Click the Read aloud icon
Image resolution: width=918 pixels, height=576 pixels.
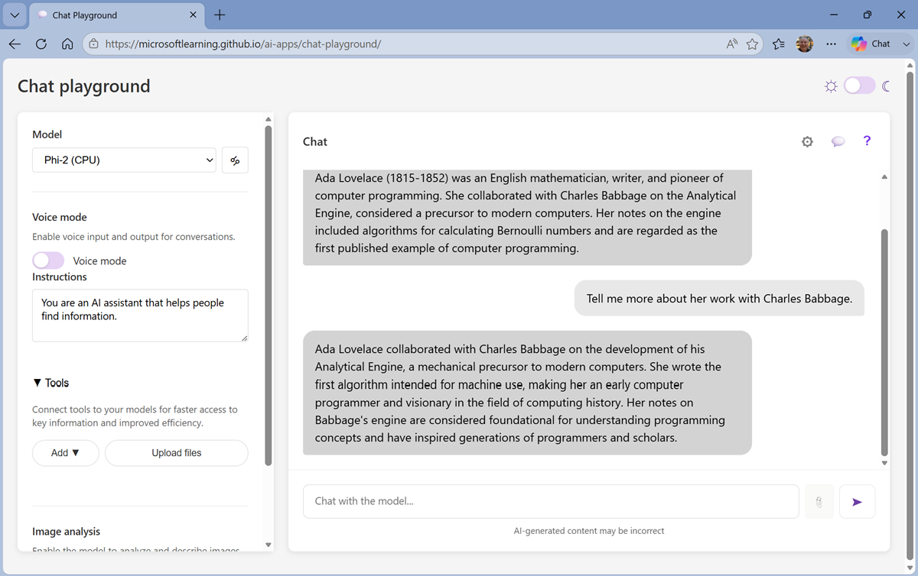click(x=732, y=44)
